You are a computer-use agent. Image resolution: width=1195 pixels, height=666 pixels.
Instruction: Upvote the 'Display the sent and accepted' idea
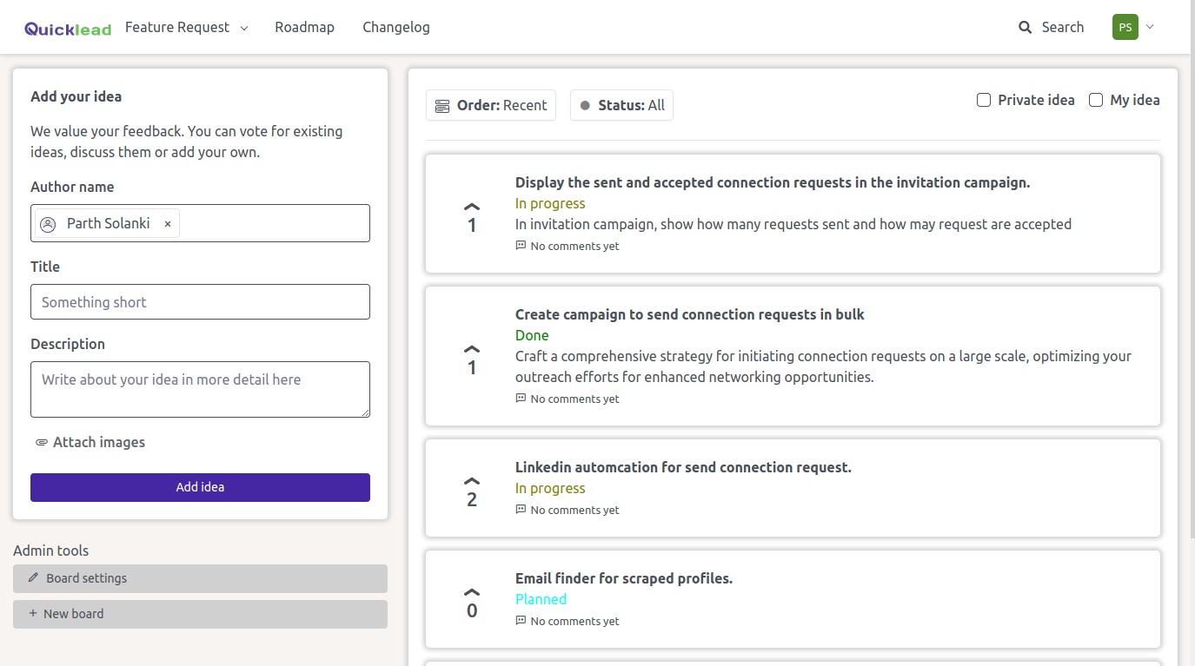[472, 208]
